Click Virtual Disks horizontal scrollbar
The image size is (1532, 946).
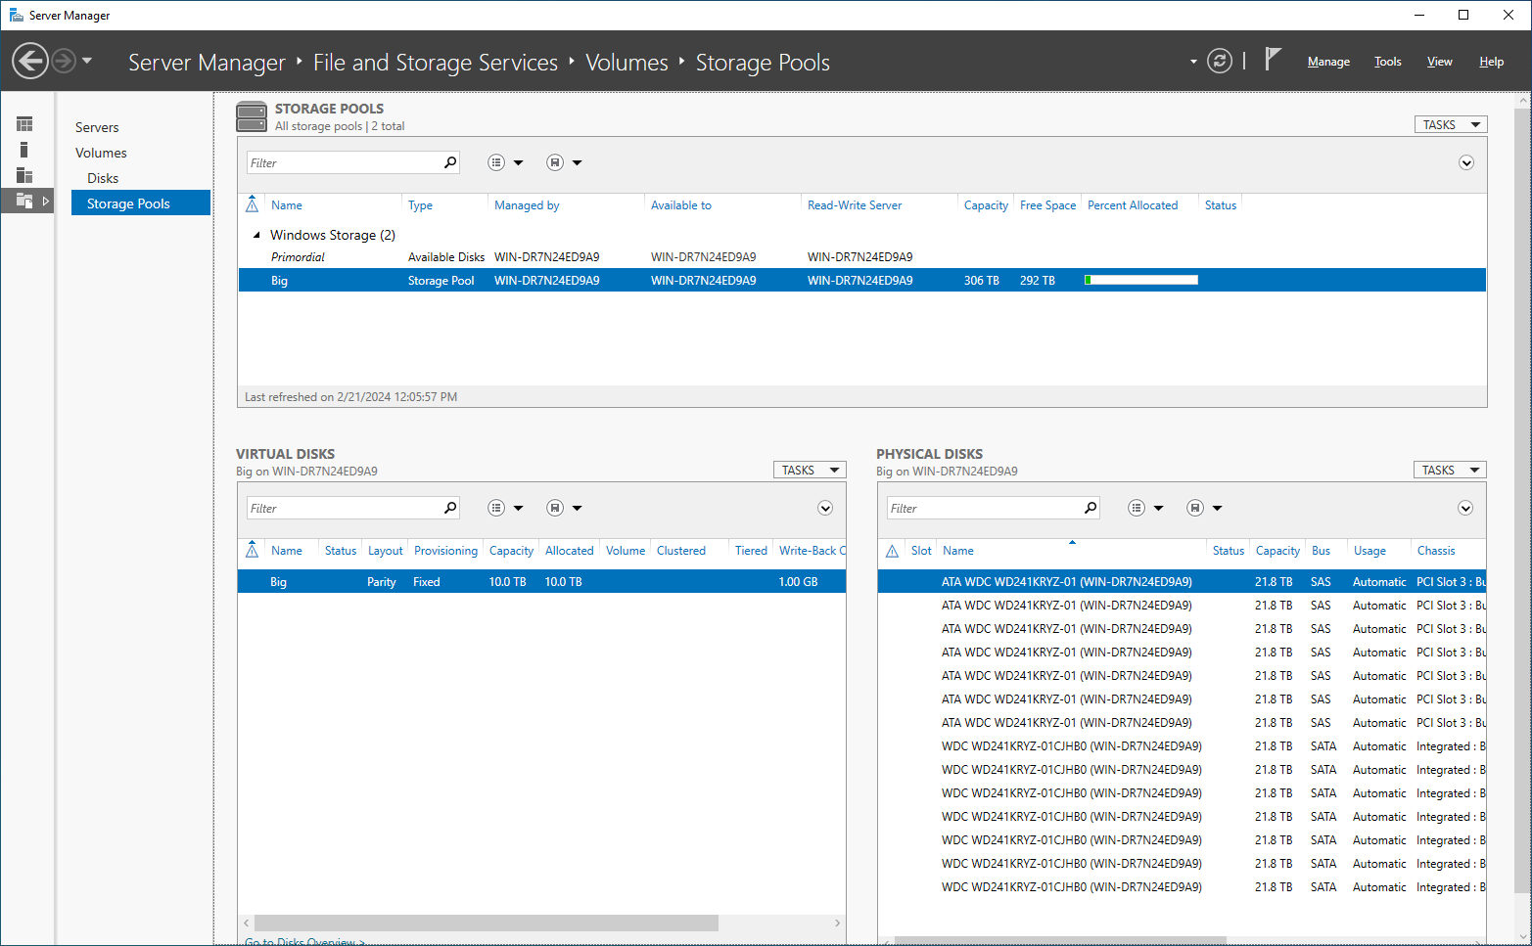[487, 923]
